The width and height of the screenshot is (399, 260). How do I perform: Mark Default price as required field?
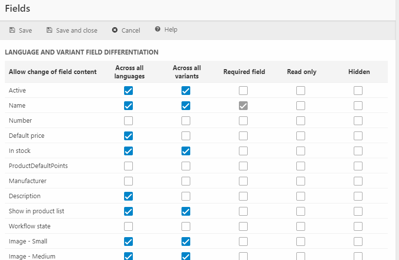(243, 136)
